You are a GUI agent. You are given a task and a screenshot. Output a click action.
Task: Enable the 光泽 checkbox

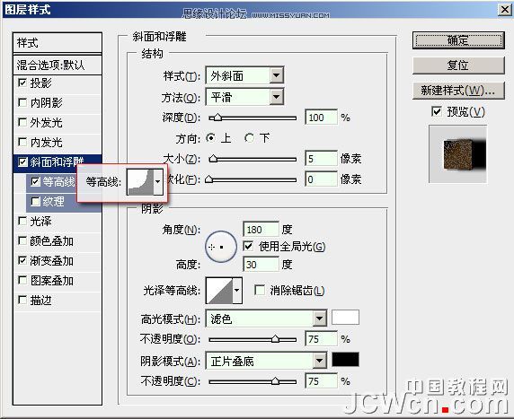[x=22, y=222]
